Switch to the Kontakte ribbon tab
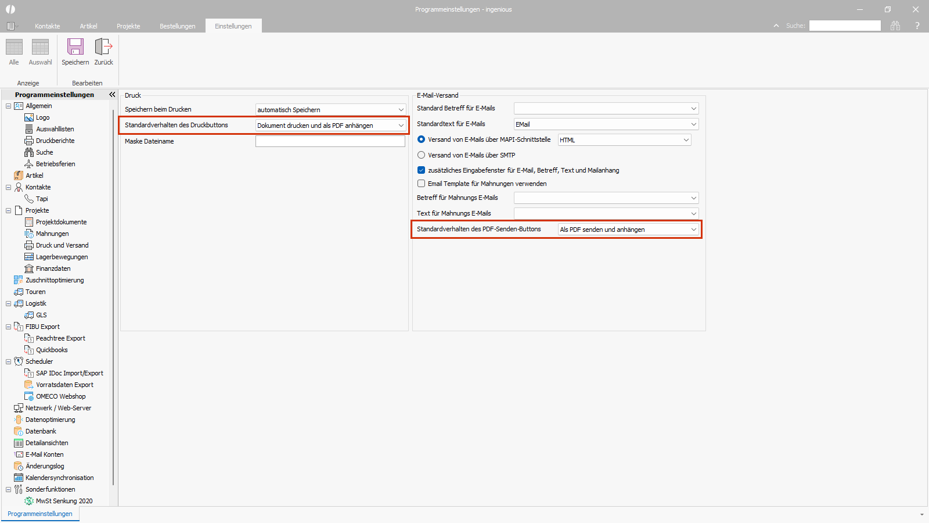The width and height of the screenshot is (929, 523). 47,26
